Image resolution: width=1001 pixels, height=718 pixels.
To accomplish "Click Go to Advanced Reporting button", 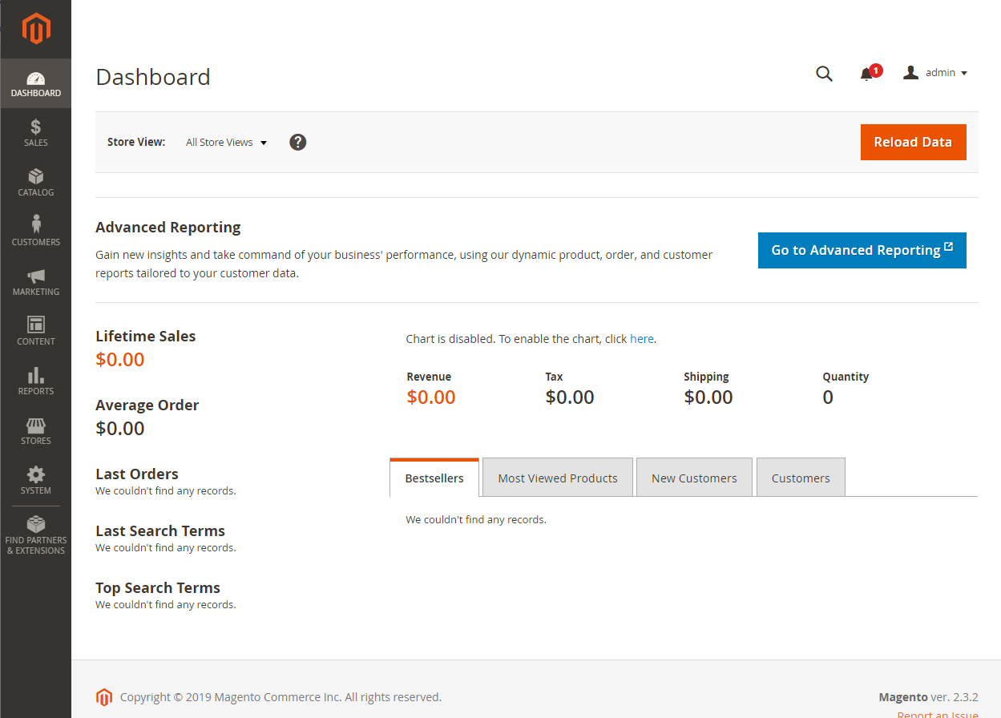I will point(862,250).
